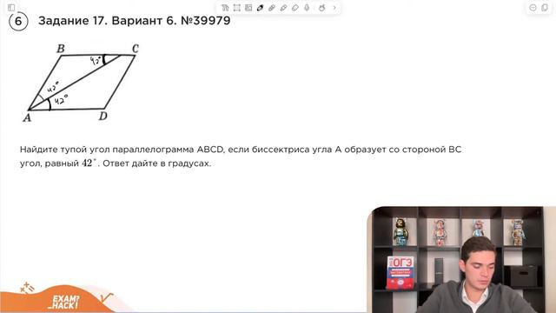Click the Exam Hack logo
The image size is (556, 313).
click(63, 302)
